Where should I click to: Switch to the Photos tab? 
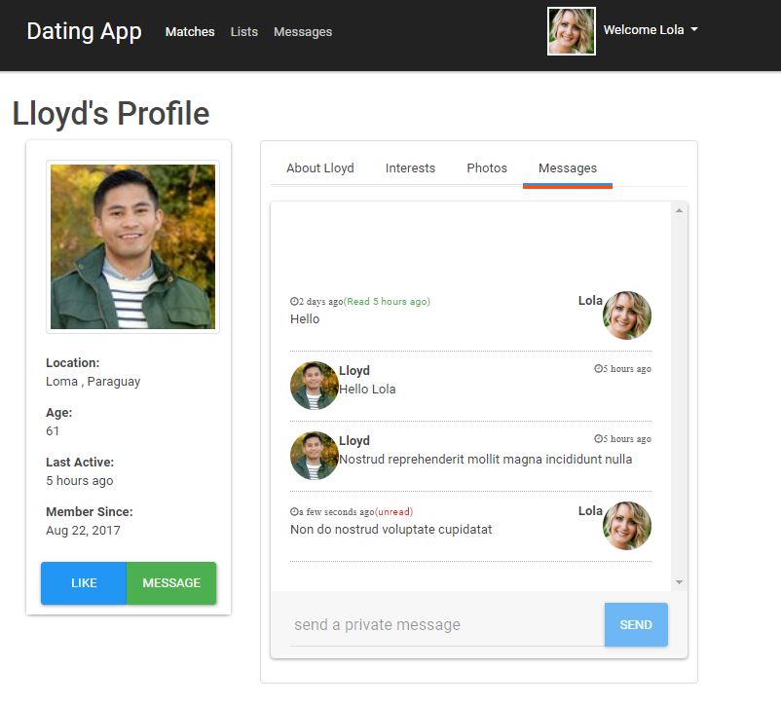(x=487, y=167)
